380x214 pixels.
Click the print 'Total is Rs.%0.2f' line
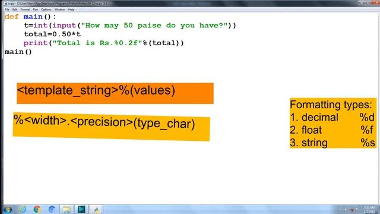point(104,43)
